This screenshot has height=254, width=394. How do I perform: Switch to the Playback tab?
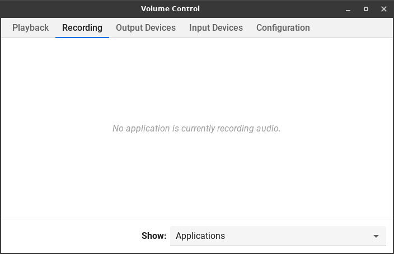click(x=30, y=27)
